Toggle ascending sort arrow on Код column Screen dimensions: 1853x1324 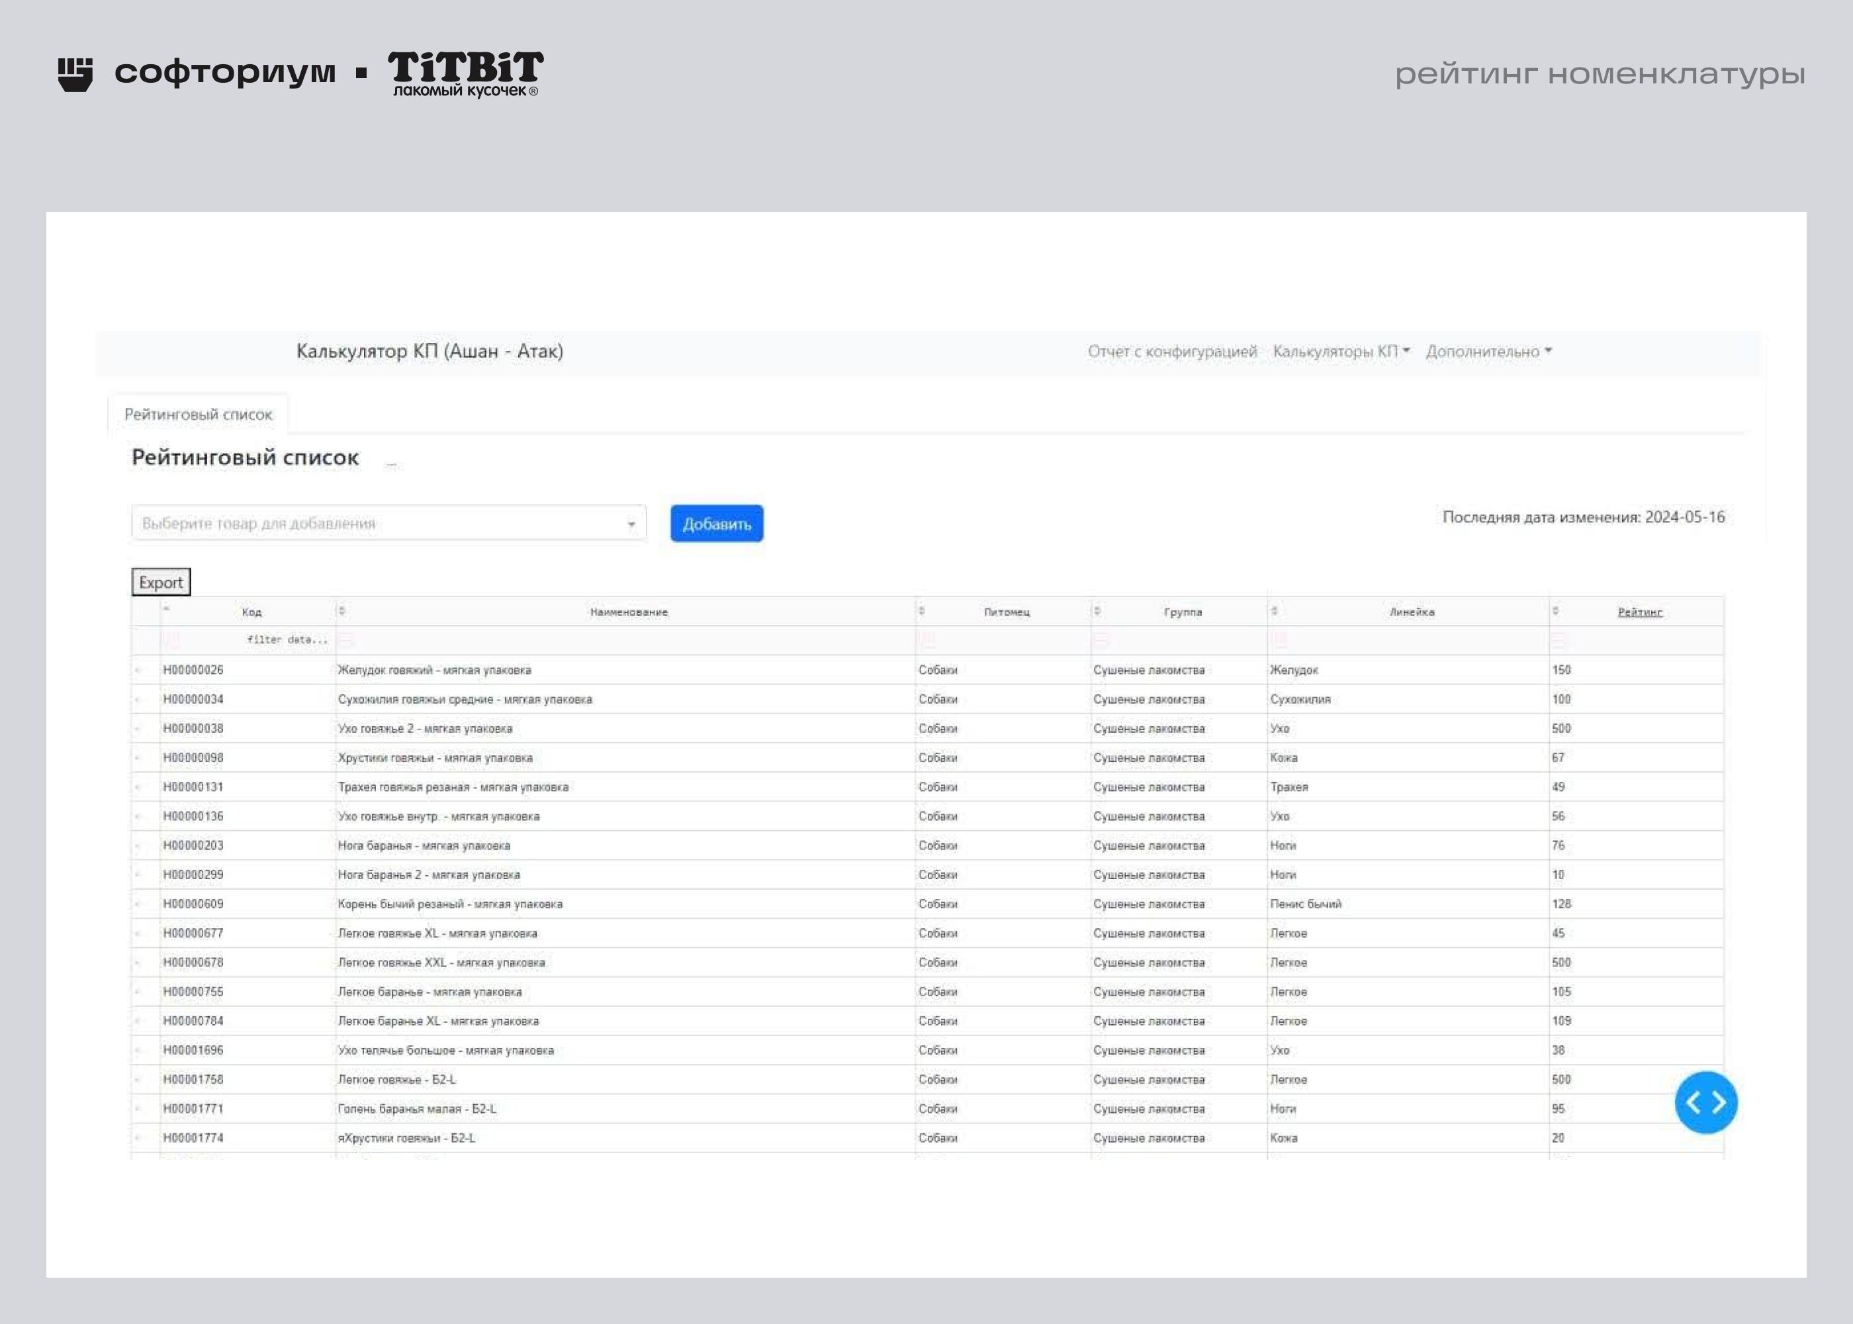pyautogui.click(x=166, y=609)
